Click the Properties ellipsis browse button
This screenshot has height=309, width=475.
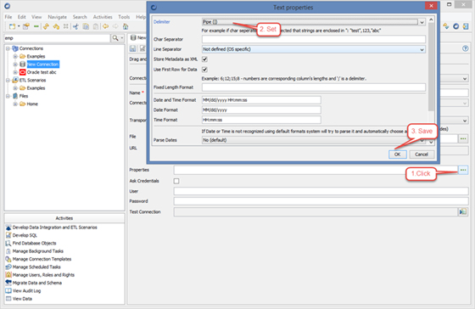click(x=463, y=170)
